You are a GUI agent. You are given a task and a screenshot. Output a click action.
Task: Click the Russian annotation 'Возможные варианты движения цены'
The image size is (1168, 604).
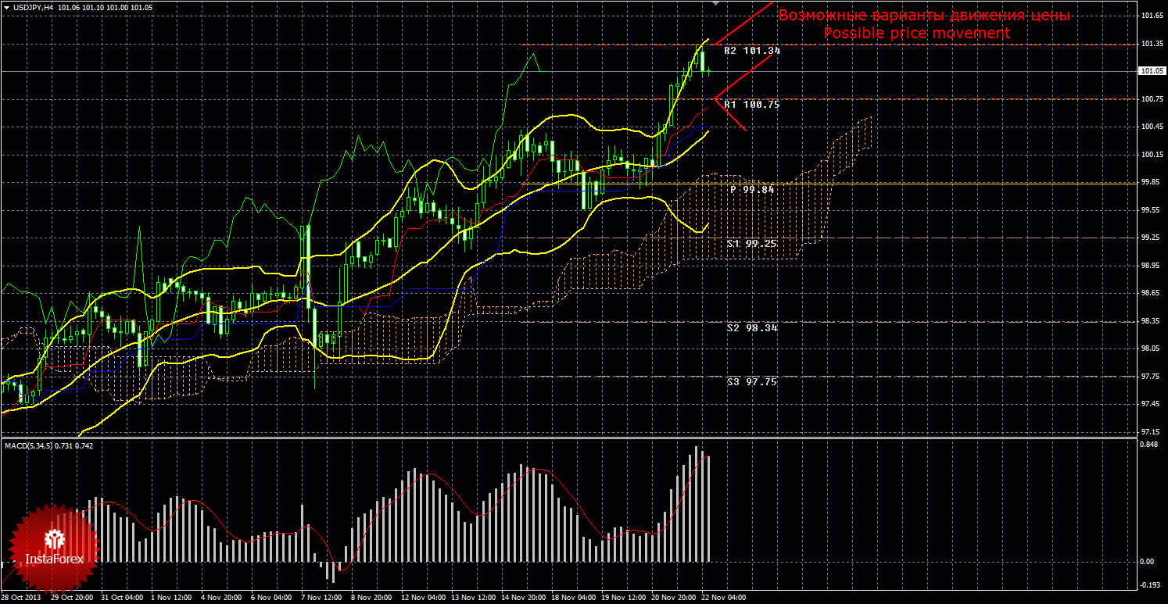pos(924,16)
